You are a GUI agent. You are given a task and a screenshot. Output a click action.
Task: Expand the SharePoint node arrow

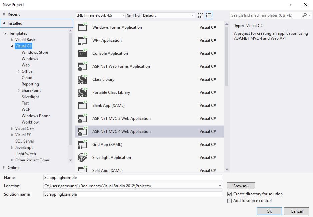(18, 90)
